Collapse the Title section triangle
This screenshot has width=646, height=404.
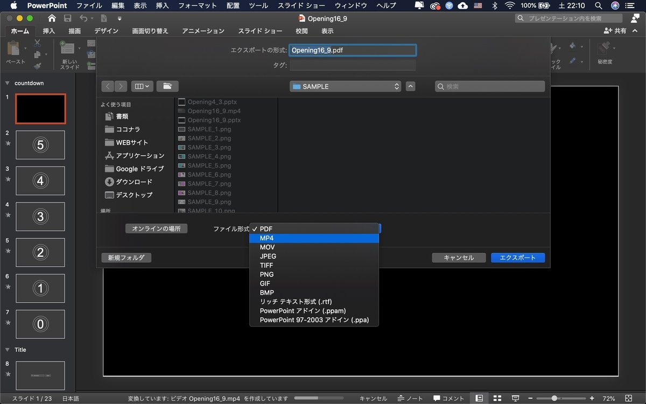pos(8,350)
